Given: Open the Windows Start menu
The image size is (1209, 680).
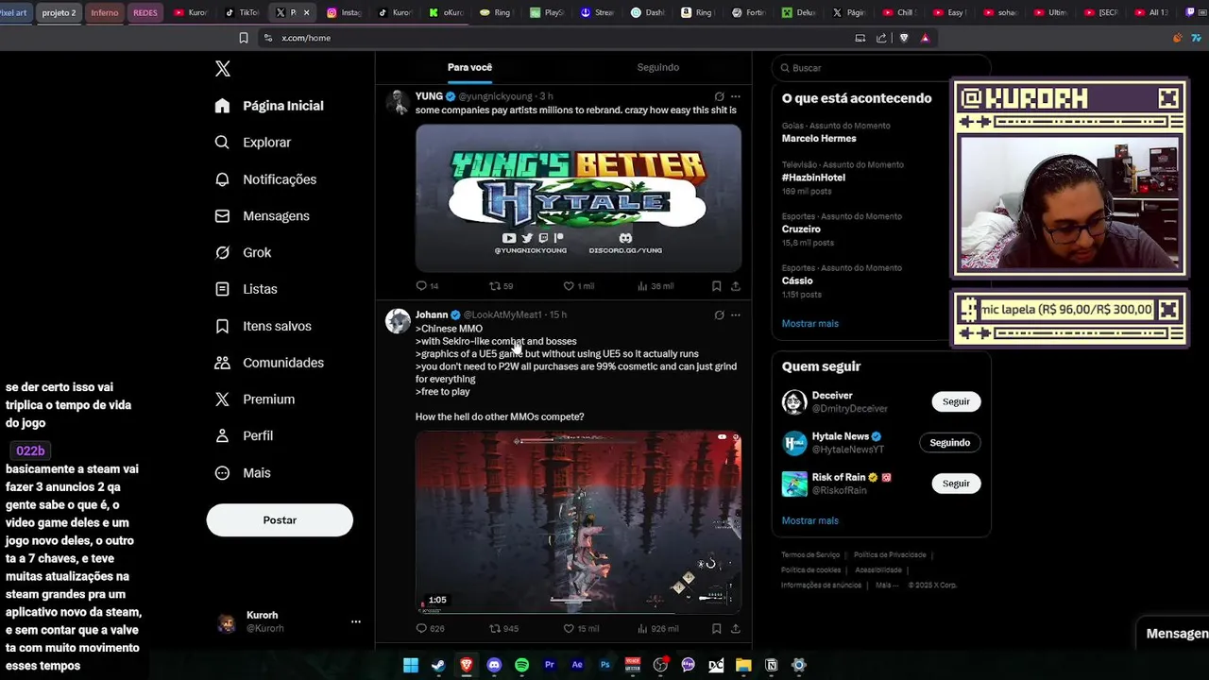Looking at the screenshot, I should tap(411, 665).
